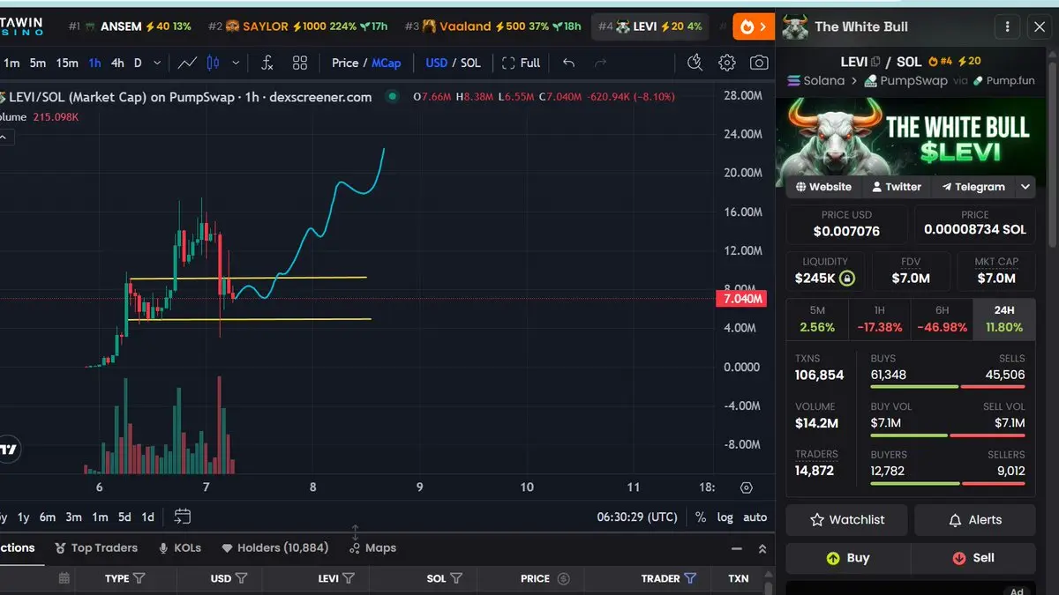The height and width of the screenshot is (595, 1059).
Task: Undo the last chart action
Action: tap(568, 63)
